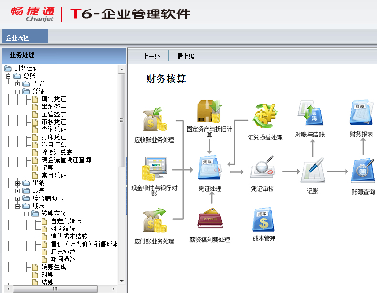Open the 汇兑损益处理 currency icon
The height and width of the screenshot is (293, 377).
click(x=265, y=116)
